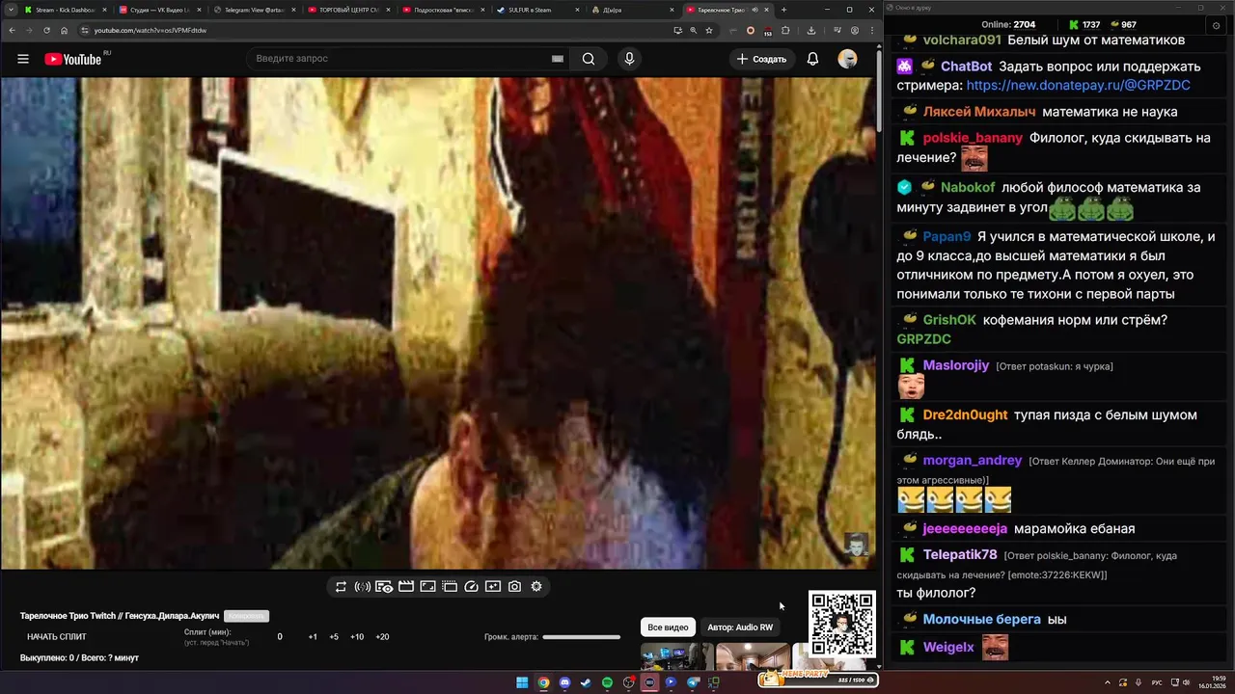Open the tab search chevron dropdown
The width and height of the screenshot is (1235, 694).
pos(9,10)
